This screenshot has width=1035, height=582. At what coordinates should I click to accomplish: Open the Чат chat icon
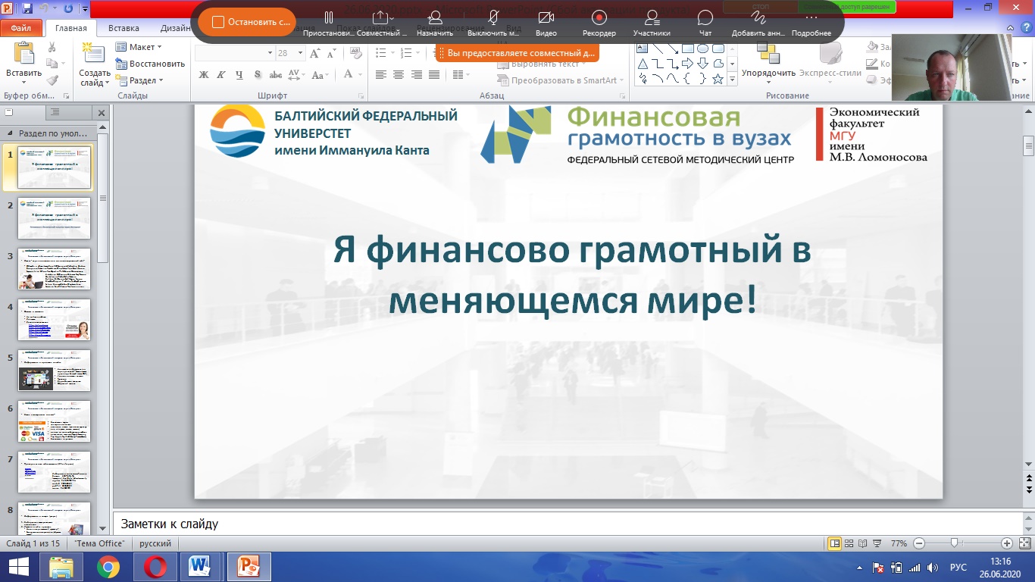(x=705, y=23)
